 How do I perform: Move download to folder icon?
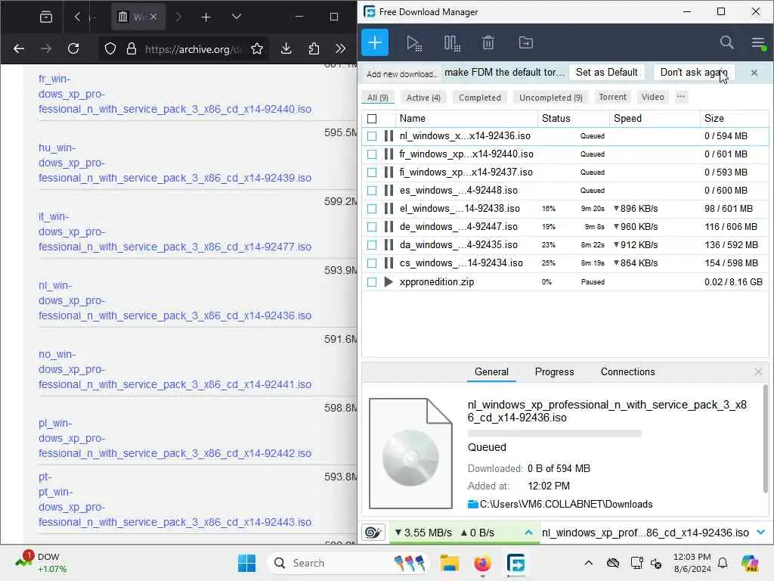pos(526,43)
